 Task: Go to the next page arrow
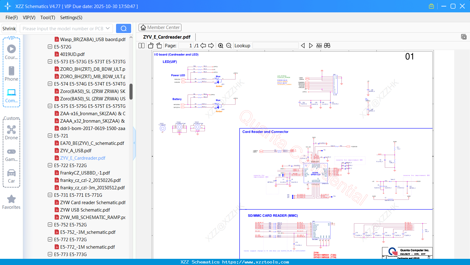coord(211,46)
